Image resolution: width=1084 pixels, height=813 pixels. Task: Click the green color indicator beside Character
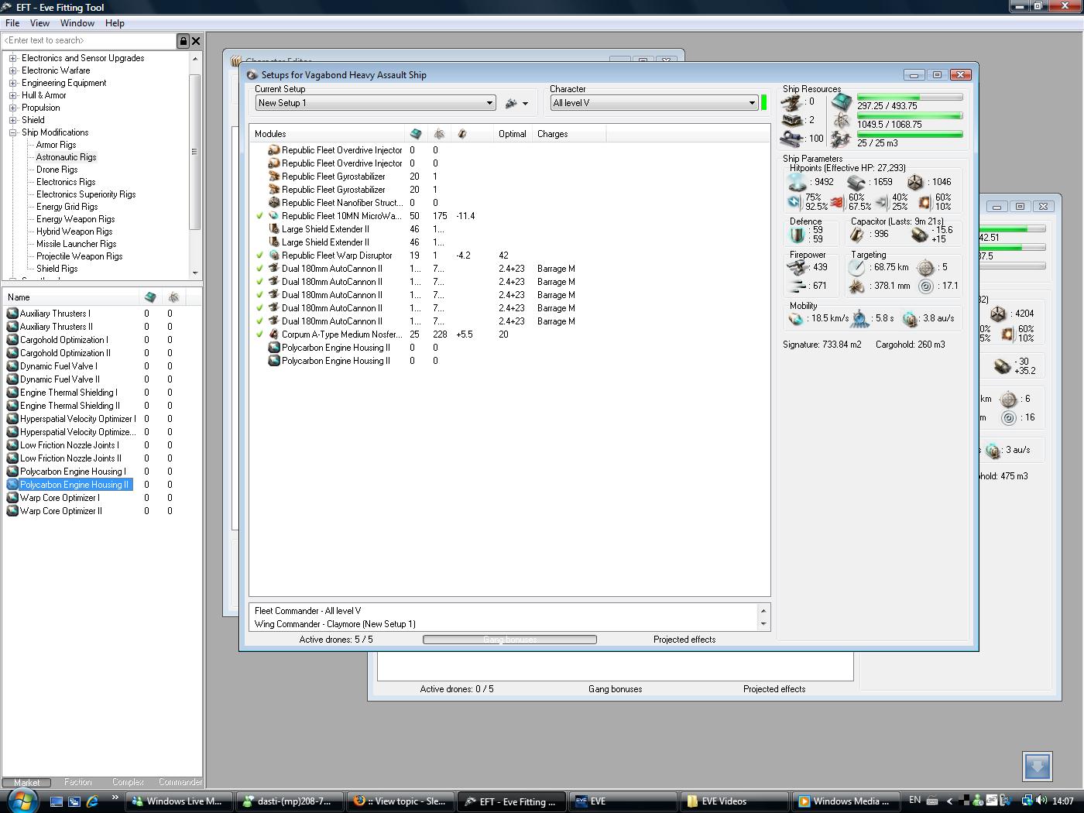click(x=764, y=102)
